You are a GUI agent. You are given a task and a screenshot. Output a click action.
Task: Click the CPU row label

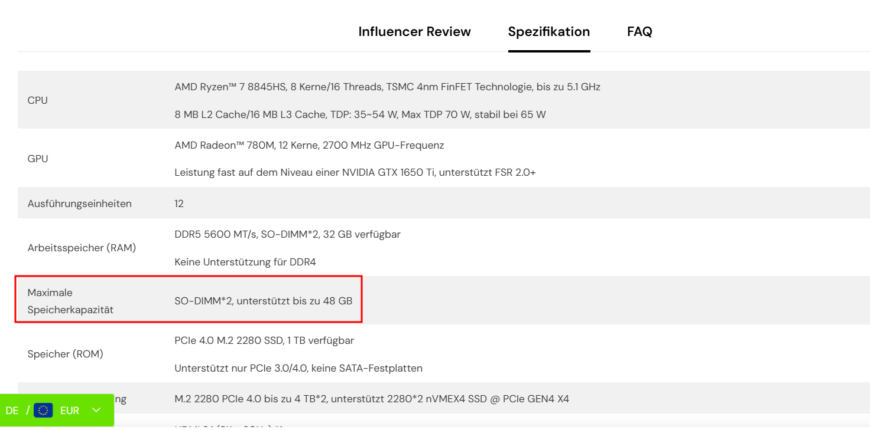37,100
